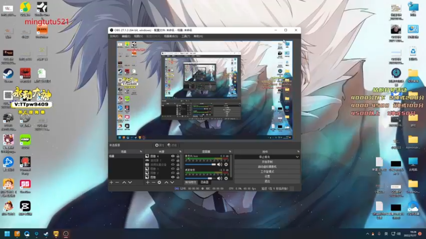Move scene up with up arrow
Screen dimensions: 426x239
pyautogui.click(x=124, y=182)
